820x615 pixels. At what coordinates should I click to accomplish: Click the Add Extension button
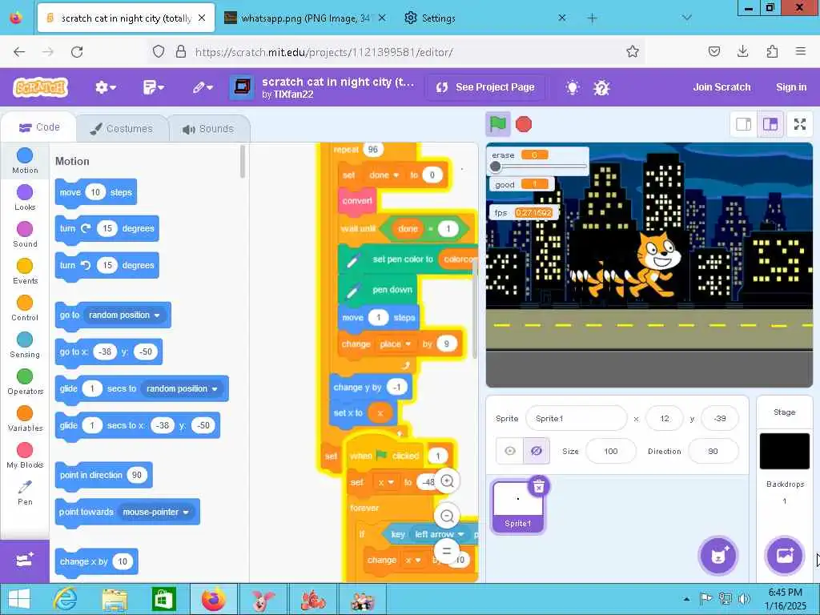click(x=25, y=561)
